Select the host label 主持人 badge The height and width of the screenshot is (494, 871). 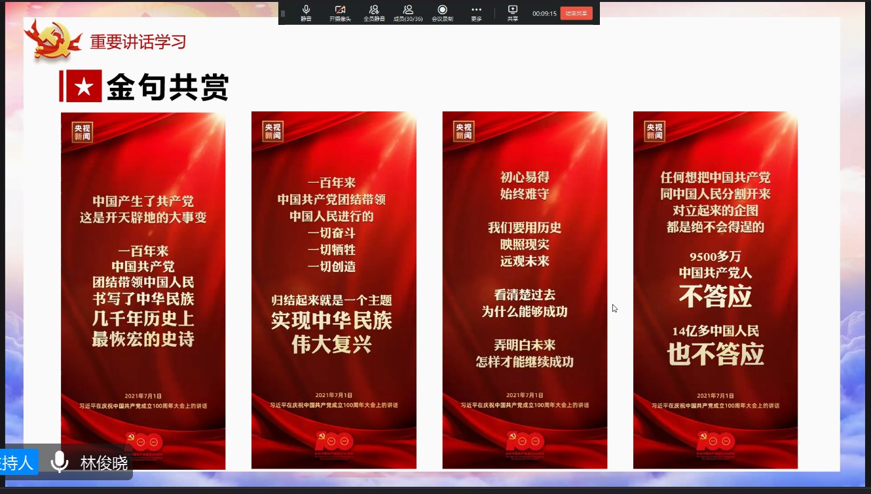(16, 463)
